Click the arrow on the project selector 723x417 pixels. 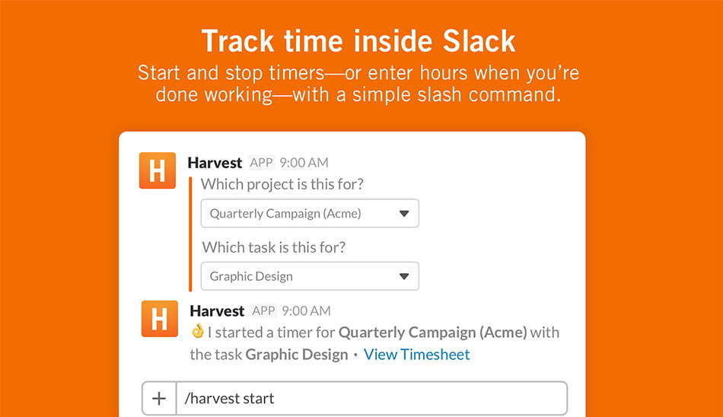click(404, 214)
